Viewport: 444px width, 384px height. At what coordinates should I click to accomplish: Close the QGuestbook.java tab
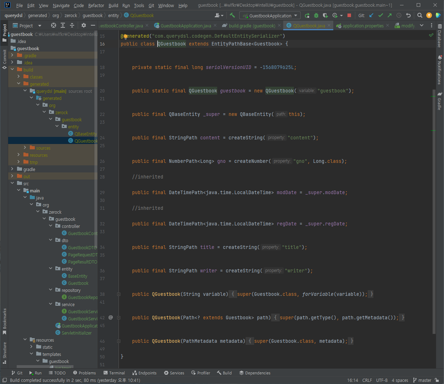[x=329, y=26]
